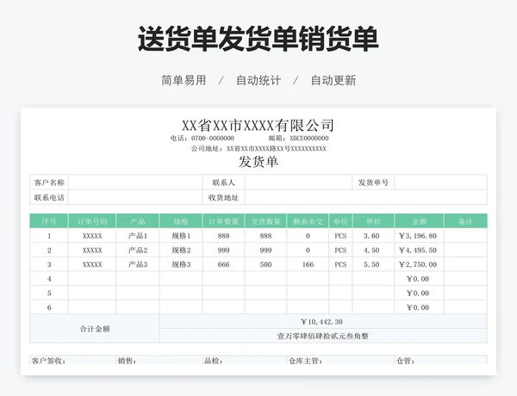Click the 客户签收 signature field
This screenshot has width=517, height=396.
(x=73, y=360)
